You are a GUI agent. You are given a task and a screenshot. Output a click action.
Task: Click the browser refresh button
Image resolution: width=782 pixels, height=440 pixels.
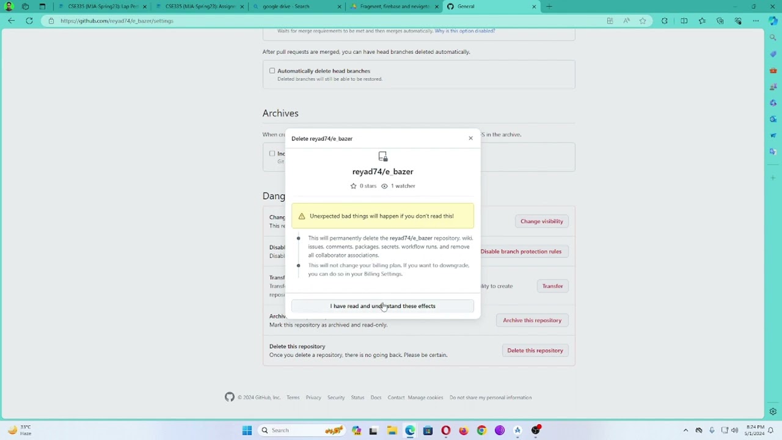pyautogui.click(x=29, y=21)
